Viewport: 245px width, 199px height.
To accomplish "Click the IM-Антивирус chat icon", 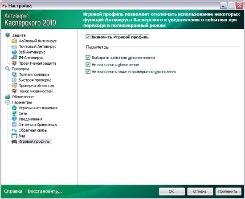I will pos(14,58).
